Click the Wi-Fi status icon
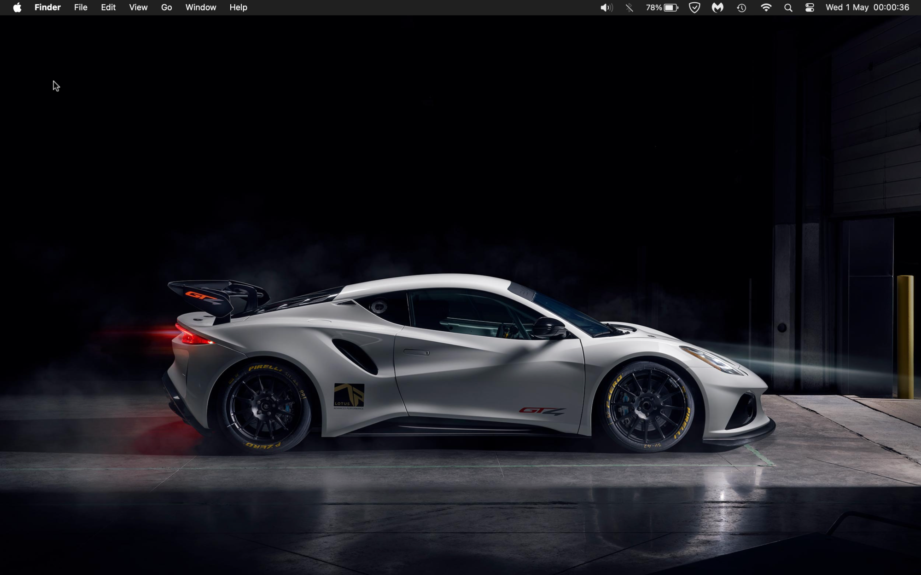This screenshot has width=921, height=575. click(x=766, y=7)
